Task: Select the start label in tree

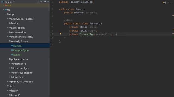Action: 11,86
